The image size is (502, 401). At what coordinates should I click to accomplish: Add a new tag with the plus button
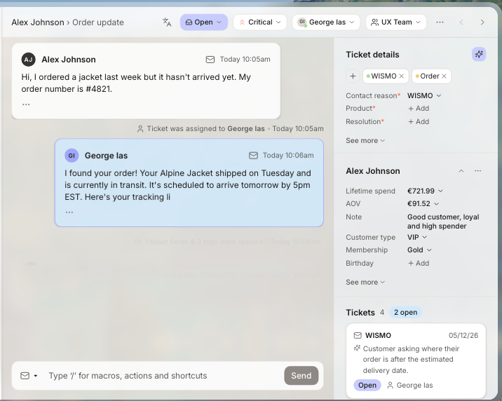353,76
